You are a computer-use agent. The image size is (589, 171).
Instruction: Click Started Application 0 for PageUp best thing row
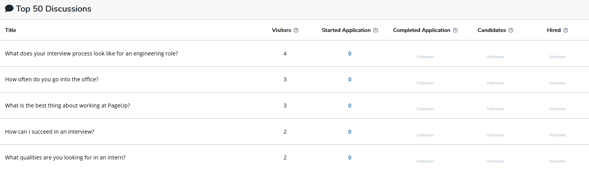pyautogui.click(x=350, y=106)
